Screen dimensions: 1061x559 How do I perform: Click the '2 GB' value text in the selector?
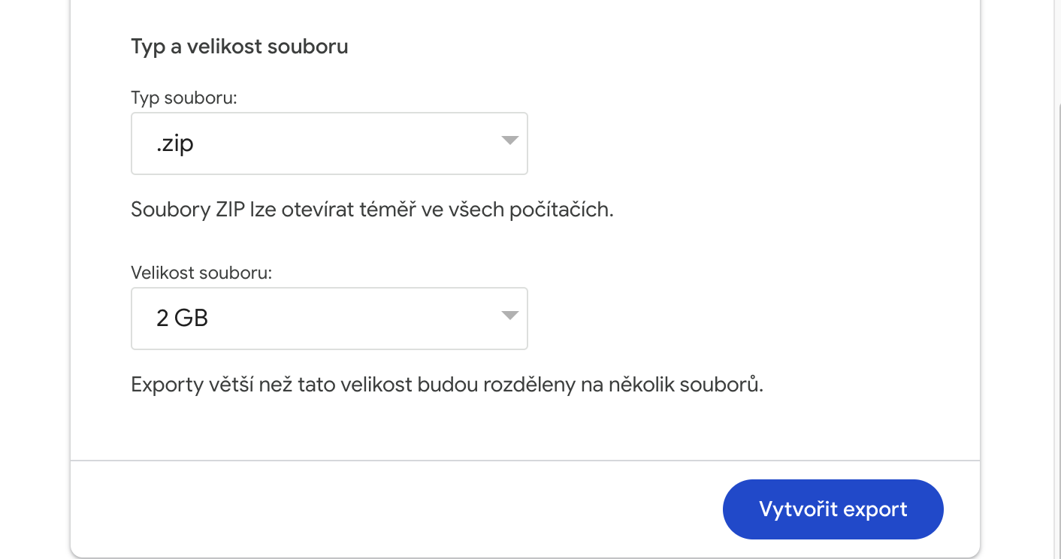(182, 319)
